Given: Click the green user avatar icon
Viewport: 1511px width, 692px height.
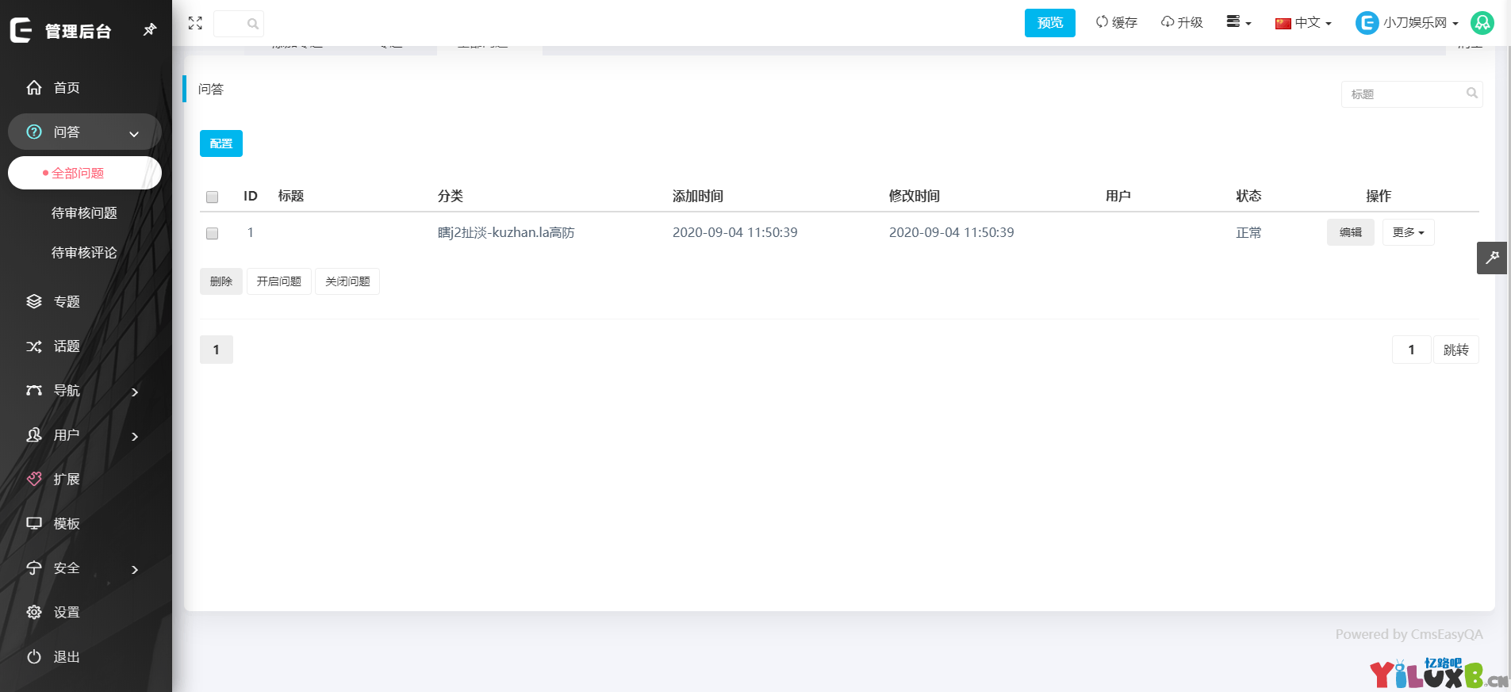Looking at the screenshot, I should 1482,23.
